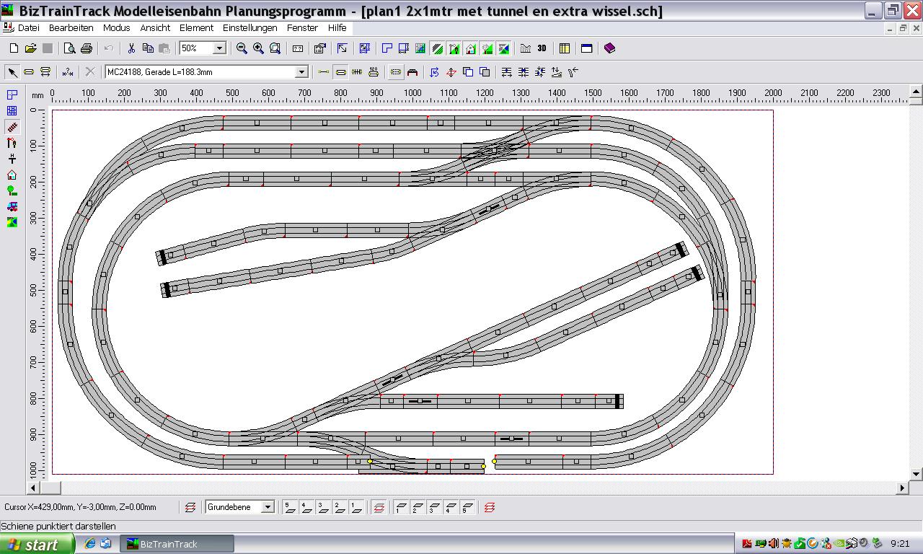Create a new file with blank page icon
Screen dimensions: 923x554
[x=14, y=48]
